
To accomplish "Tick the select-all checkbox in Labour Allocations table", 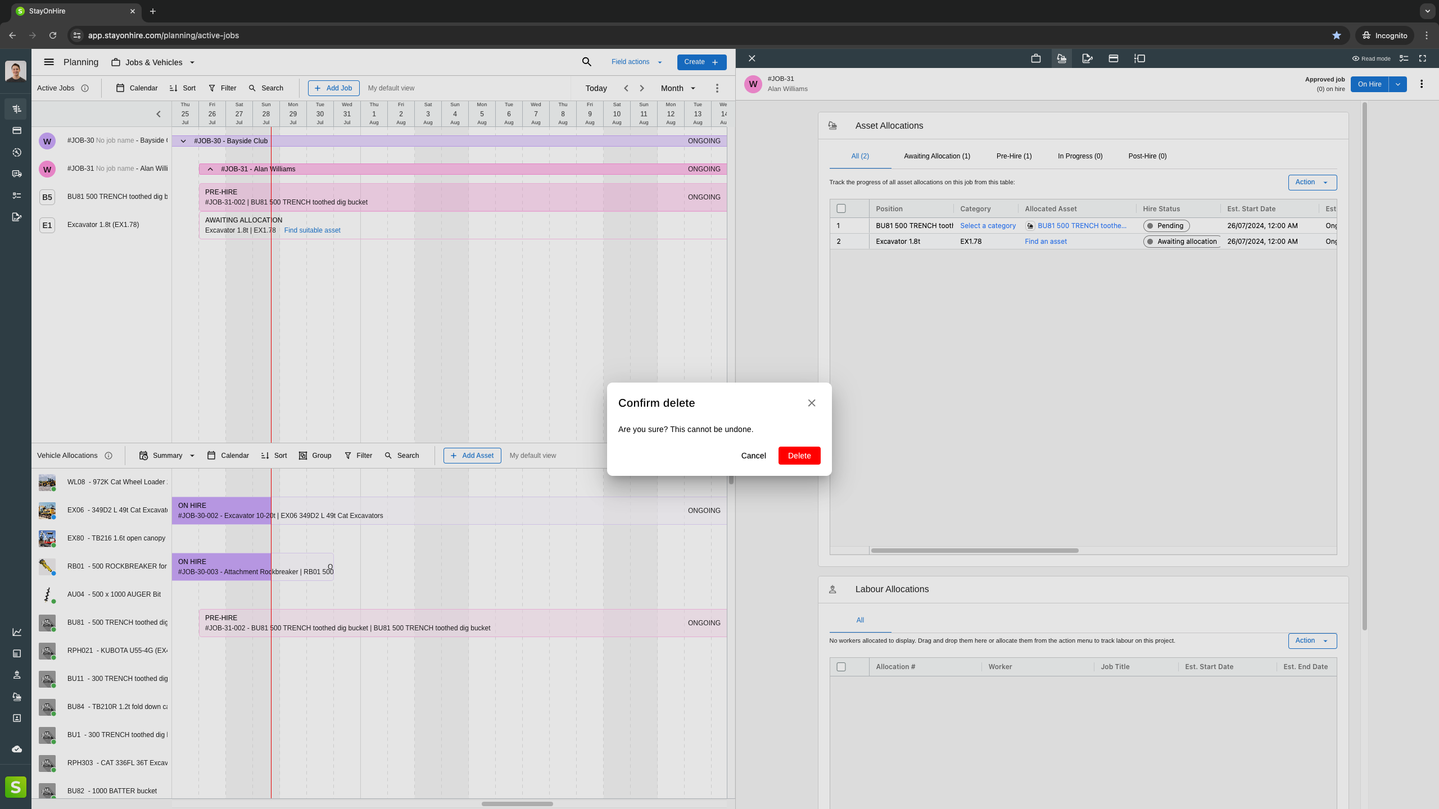I will pyautogui.click(x=841, y=667).
